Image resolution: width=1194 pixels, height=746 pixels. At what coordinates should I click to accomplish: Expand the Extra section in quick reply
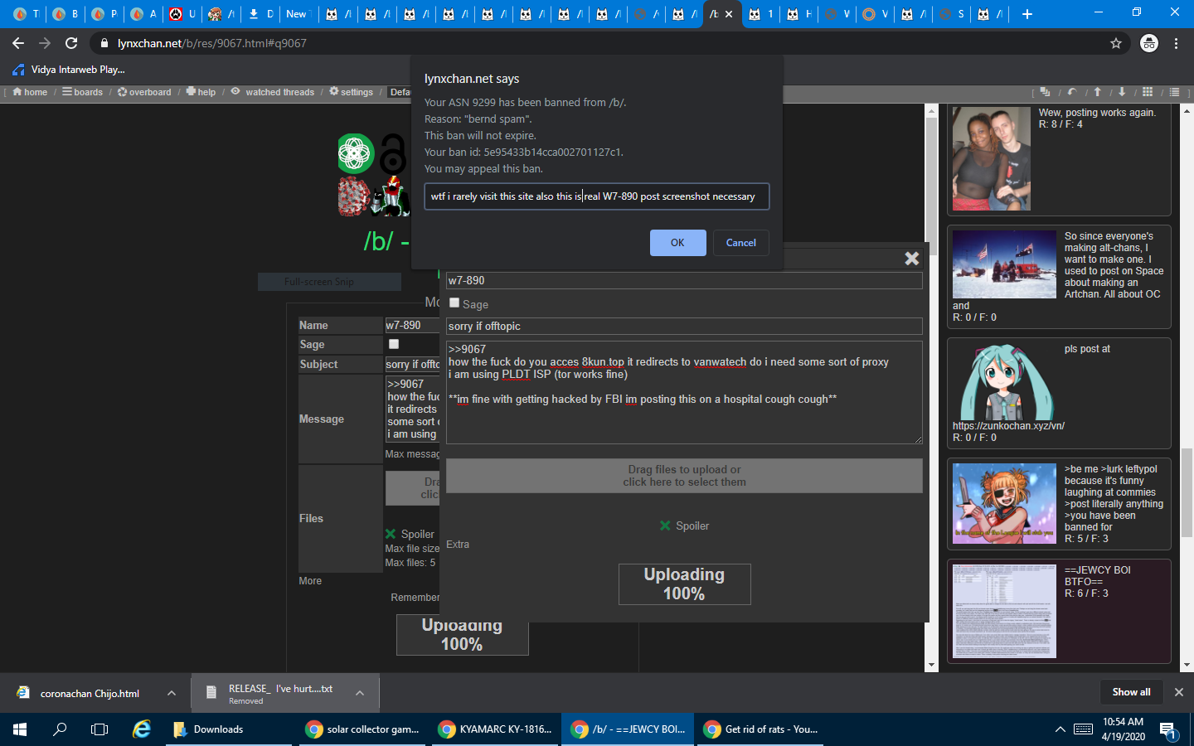458,545
